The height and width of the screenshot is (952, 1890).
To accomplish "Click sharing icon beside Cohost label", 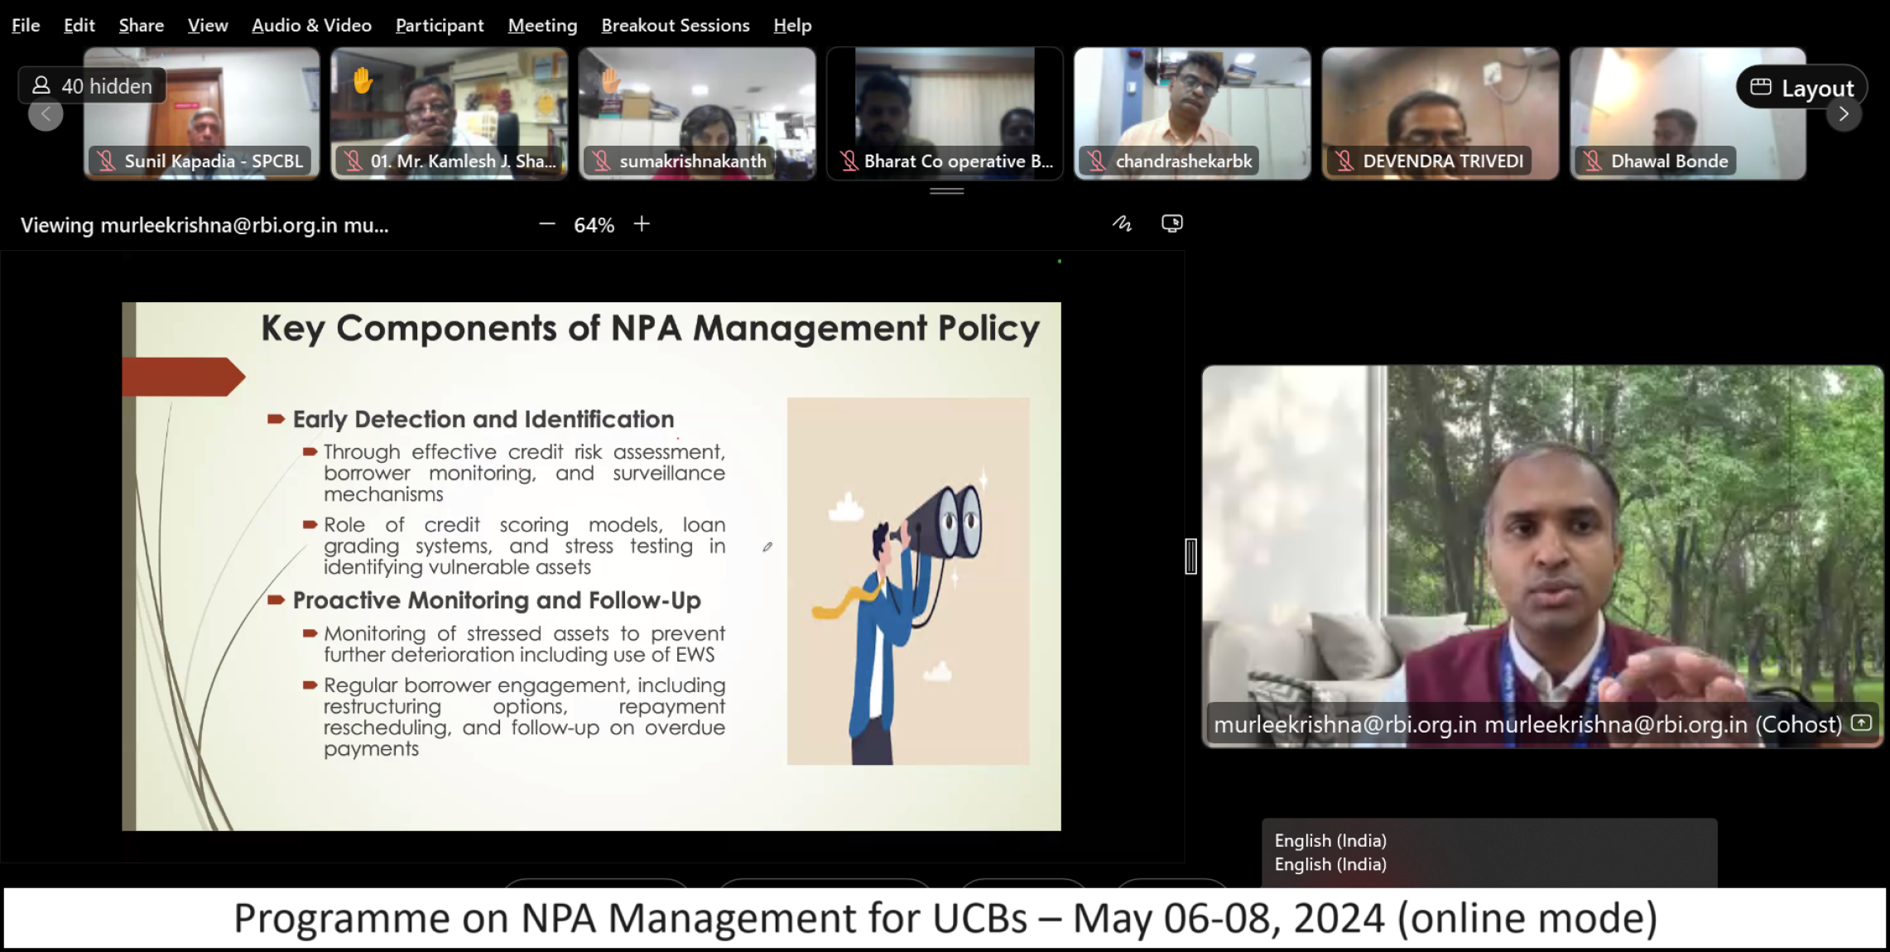I will (1861, 723).
